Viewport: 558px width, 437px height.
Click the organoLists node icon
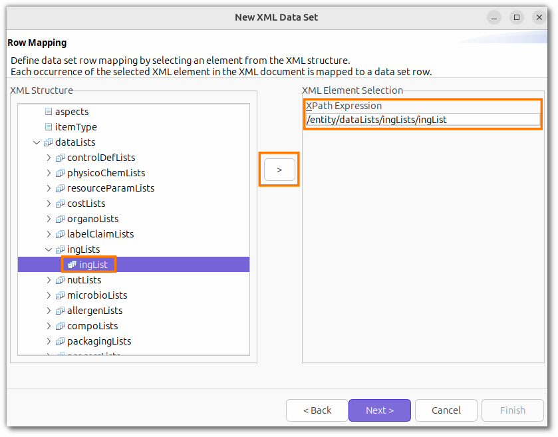pyautogui.click(x=60, y=219)
